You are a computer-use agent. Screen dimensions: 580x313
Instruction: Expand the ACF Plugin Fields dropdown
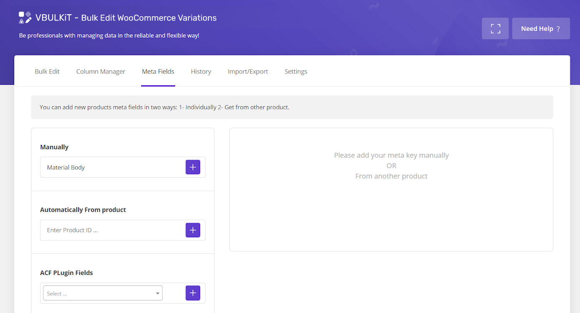103,293
